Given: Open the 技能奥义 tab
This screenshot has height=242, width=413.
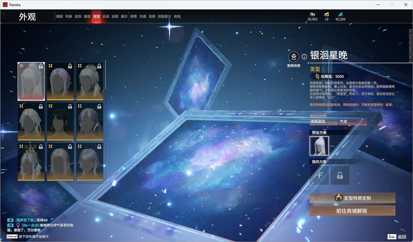Looking at the screenshot, I should pyautogui.click(x=164, y=16).
